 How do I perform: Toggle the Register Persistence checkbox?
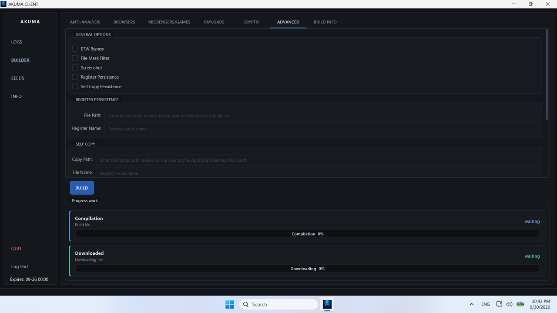[75, 77]
